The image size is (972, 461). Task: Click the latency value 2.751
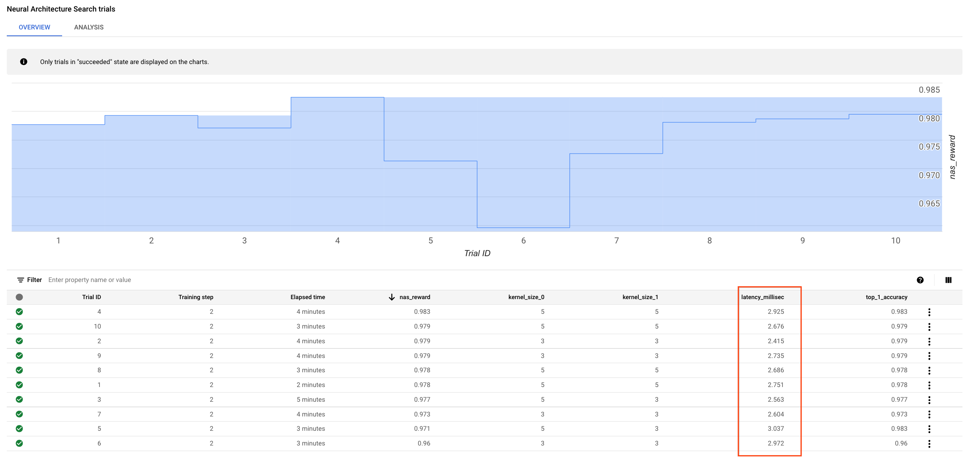[x=776, y=385]
